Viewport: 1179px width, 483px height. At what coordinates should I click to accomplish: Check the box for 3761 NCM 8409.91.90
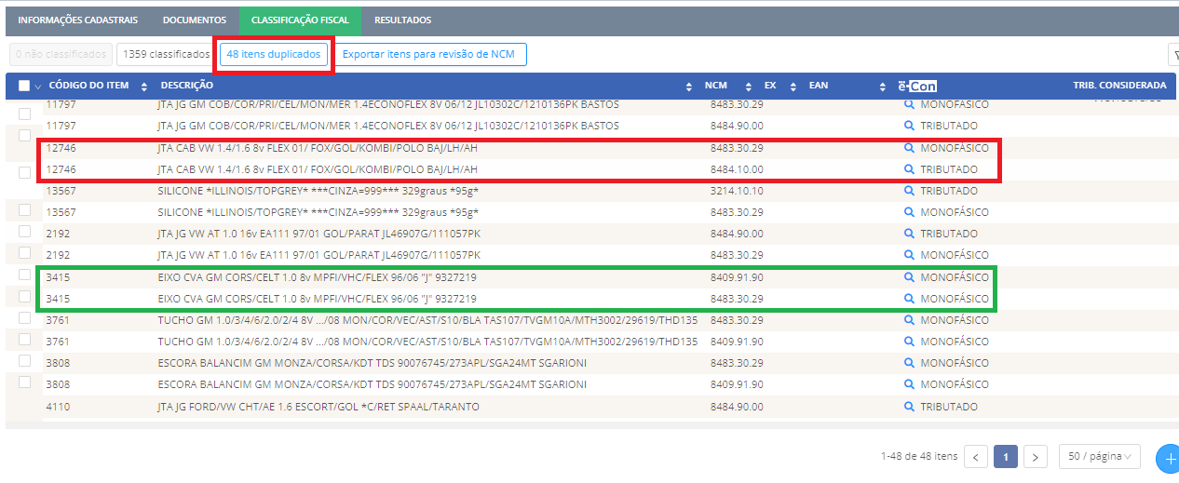24,341
